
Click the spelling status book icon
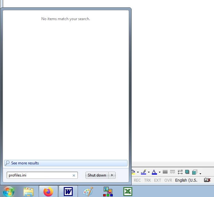[x=207, y=180]
